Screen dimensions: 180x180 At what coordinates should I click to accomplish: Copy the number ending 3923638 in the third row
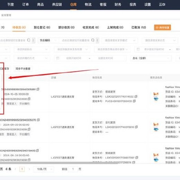(29, 160)
